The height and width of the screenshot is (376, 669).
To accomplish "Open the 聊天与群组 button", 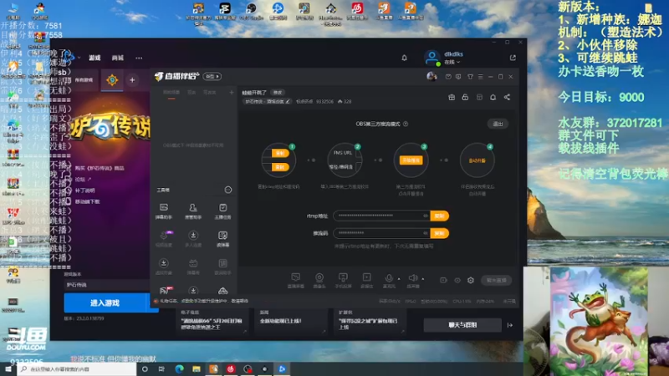I will (462, 325).
